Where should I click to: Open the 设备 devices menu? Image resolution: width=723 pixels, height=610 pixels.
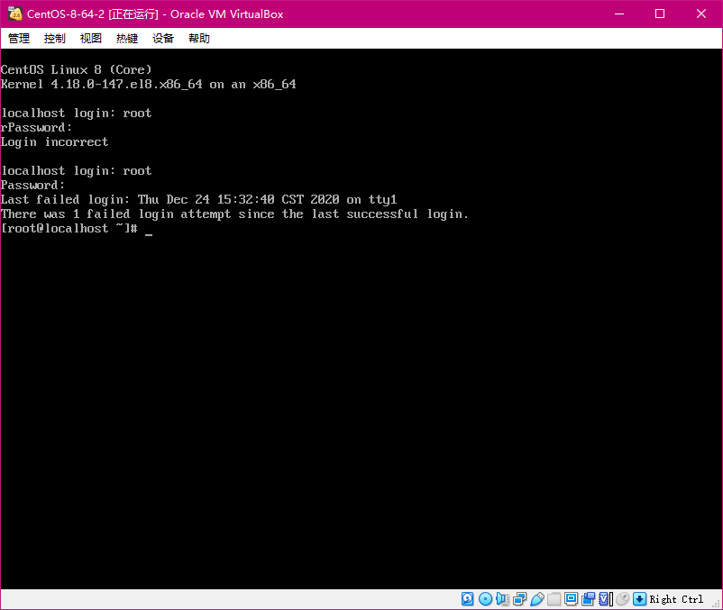point(162,38)
